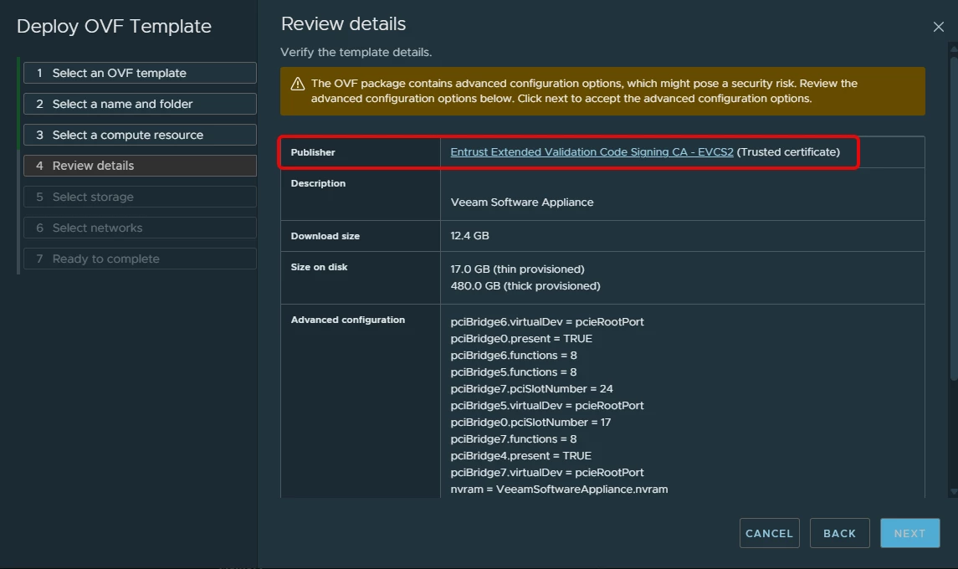Click the scrollbar down arrow

[x=953, y=492]
